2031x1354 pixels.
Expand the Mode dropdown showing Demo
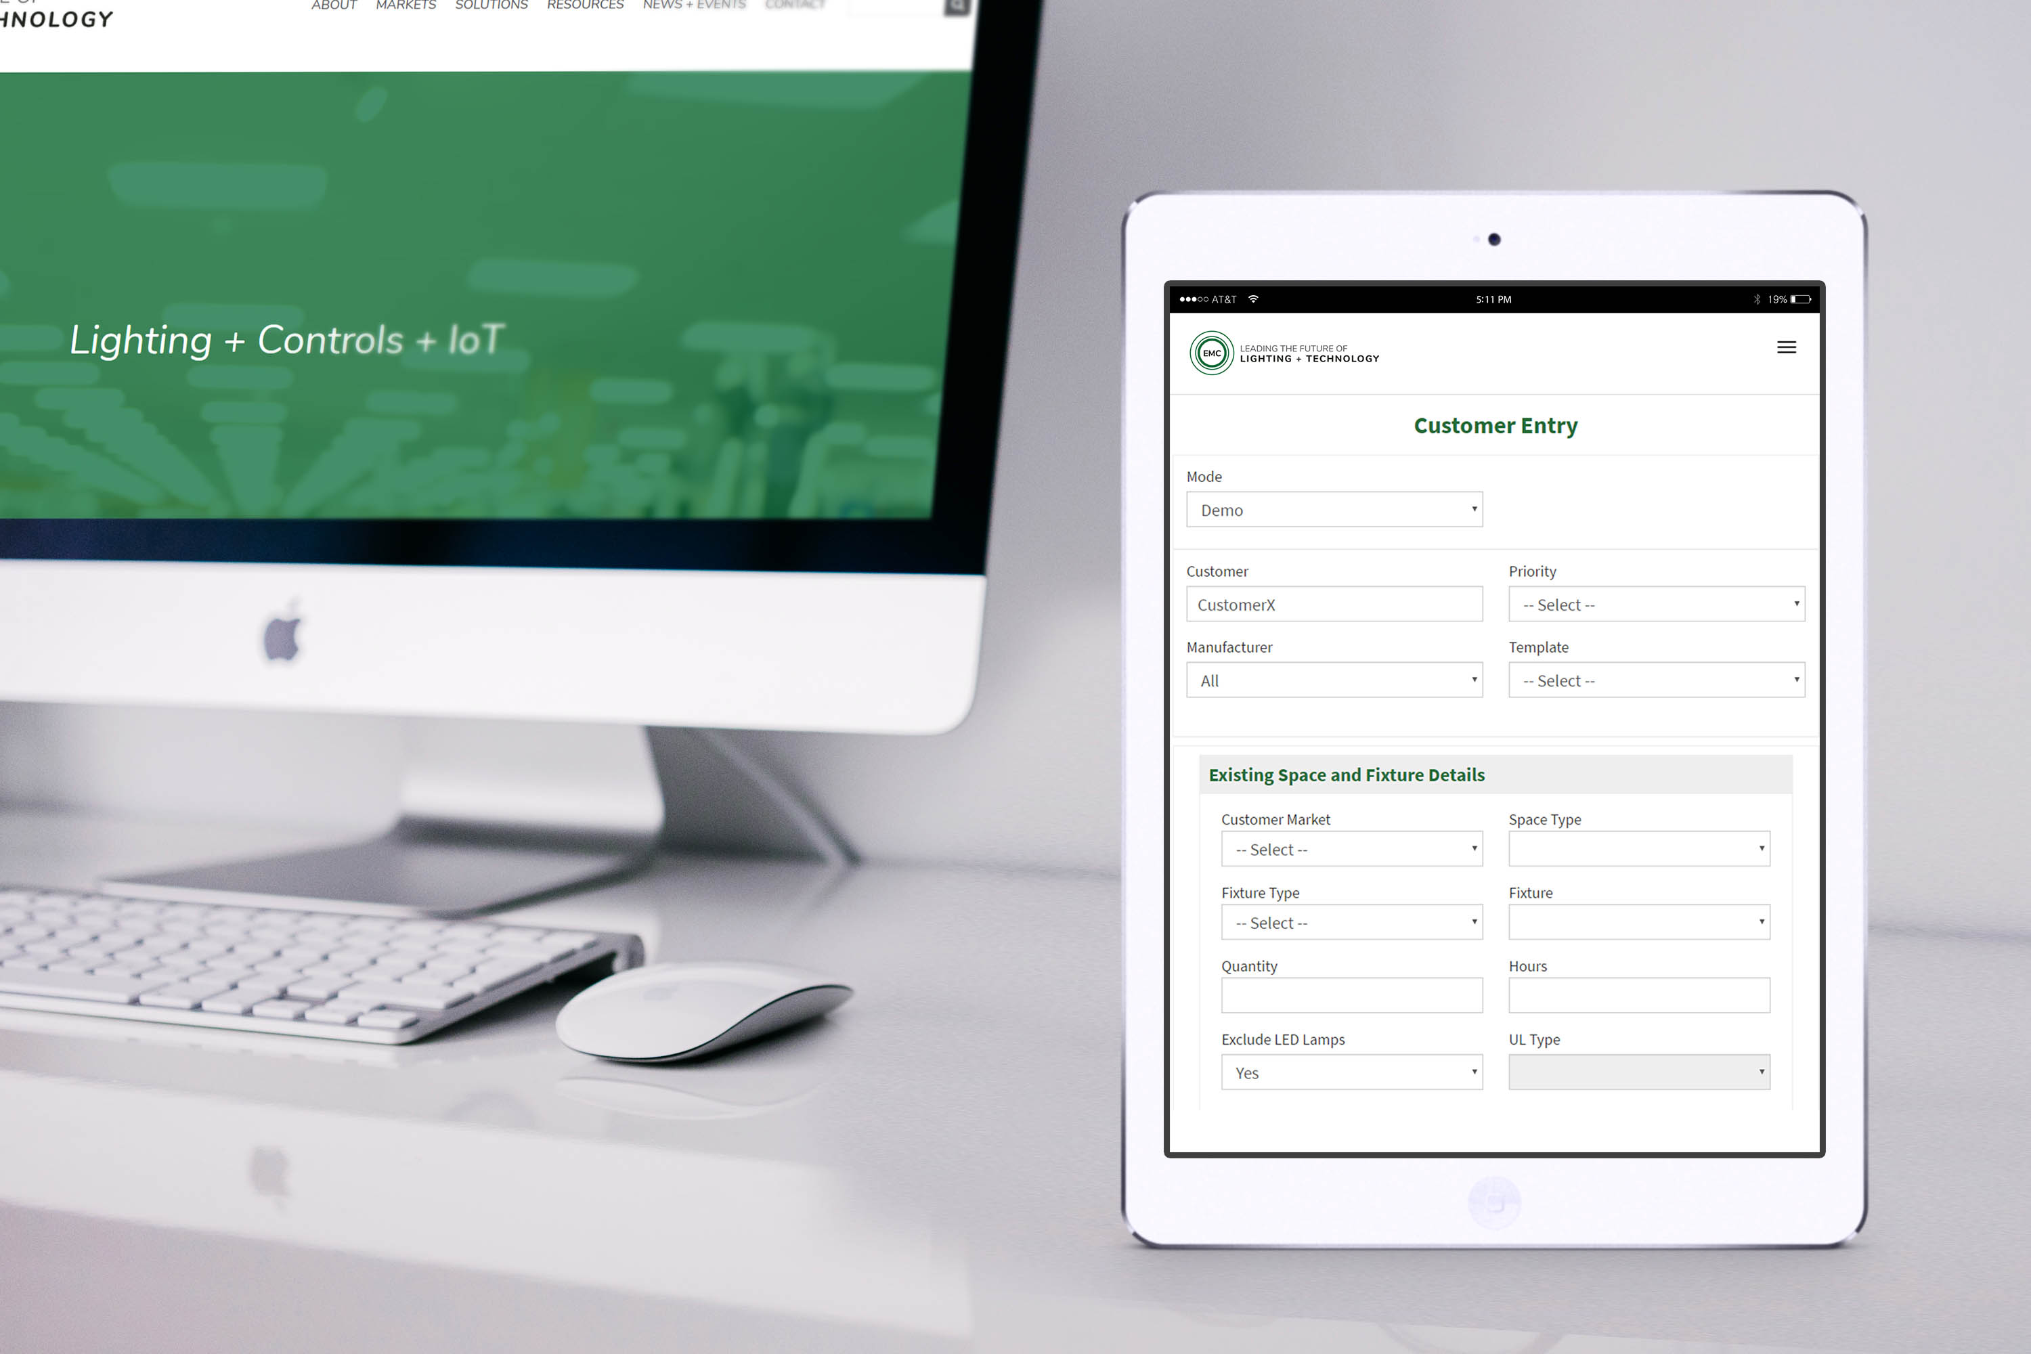pyautogui.click(x=1337, y=509)
